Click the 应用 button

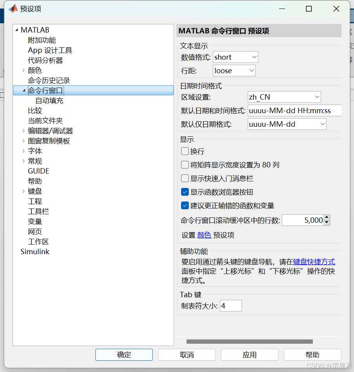[x=250, y=355]
